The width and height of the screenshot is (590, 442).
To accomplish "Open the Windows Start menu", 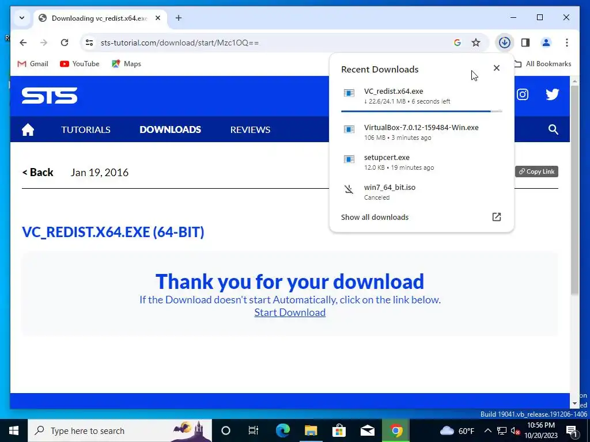I will 14,430.
